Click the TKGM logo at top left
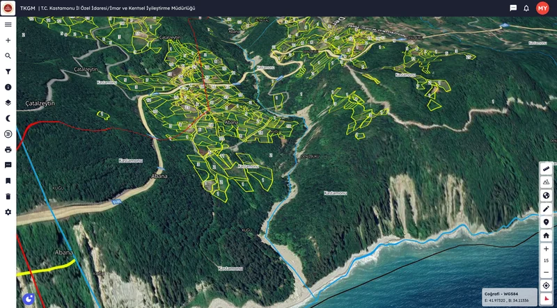The image size is (557, 308). (x=8, y=8)
